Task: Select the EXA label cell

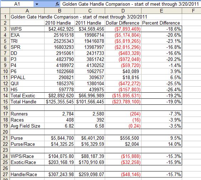Action: 27,35
